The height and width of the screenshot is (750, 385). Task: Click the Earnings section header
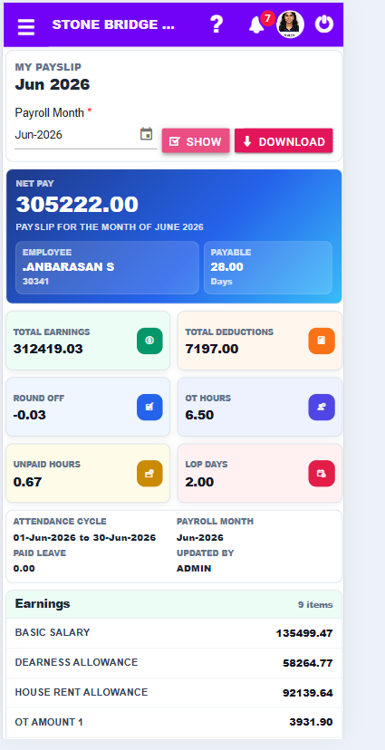click(x=174, y=604)
